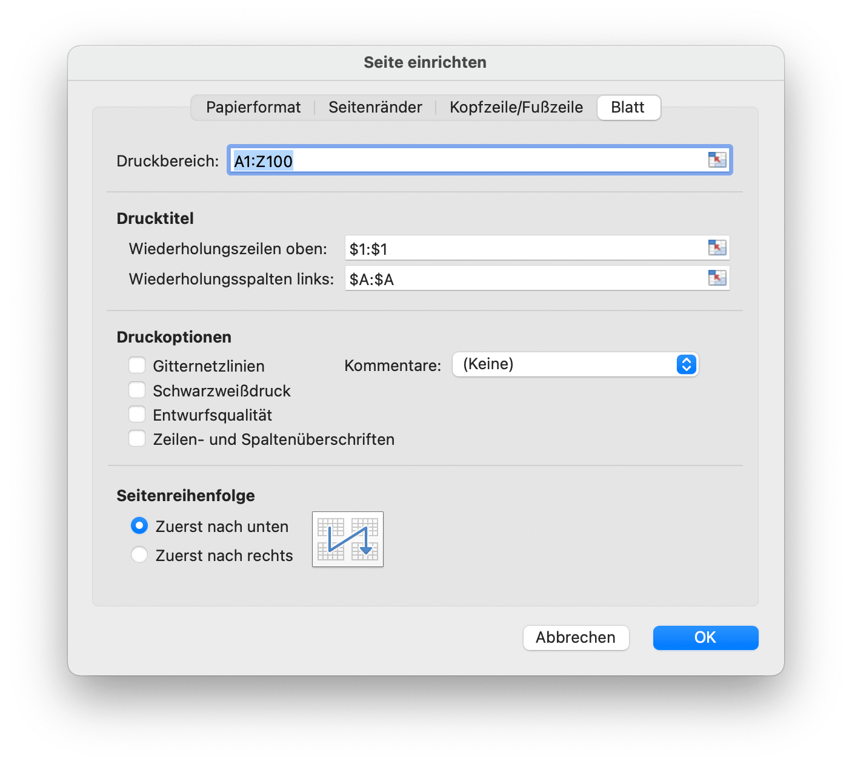Viewport: 852px width, 765px height.
Task: Check Schwarzweißdruck option
Action: (x=137, y=390)
